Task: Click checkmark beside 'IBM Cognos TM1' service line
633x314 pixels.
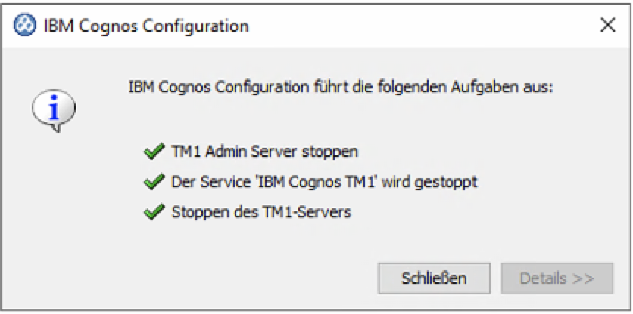Action: pyautogui.click(x=154, y=182)
